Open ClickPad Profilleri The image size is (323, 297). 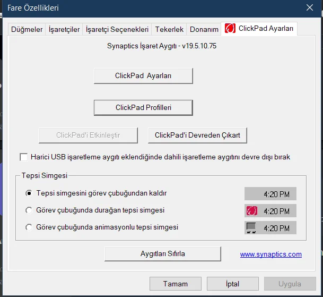(143, 107)
